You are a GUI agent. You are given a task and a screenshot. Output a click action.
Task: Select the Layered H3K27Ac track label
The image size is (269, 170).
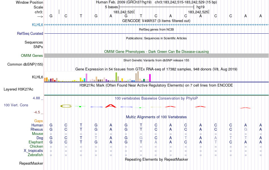(x=18, y=89)
